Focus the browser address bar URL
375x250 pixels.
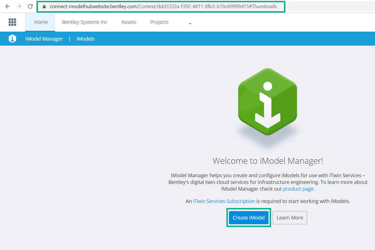163,6
